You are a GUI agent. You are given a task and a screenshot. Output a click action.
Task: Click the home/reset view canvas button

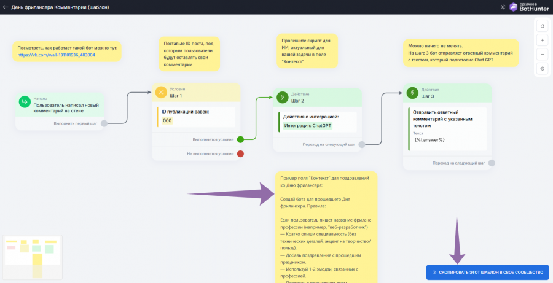pos(542,26)
